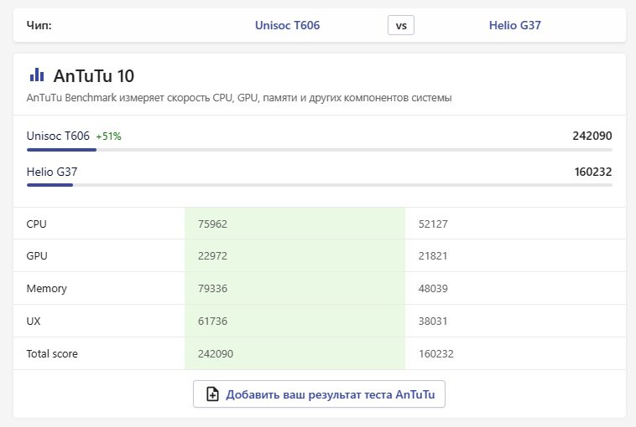Open the Helio G37 chip link

coord(514,25)
